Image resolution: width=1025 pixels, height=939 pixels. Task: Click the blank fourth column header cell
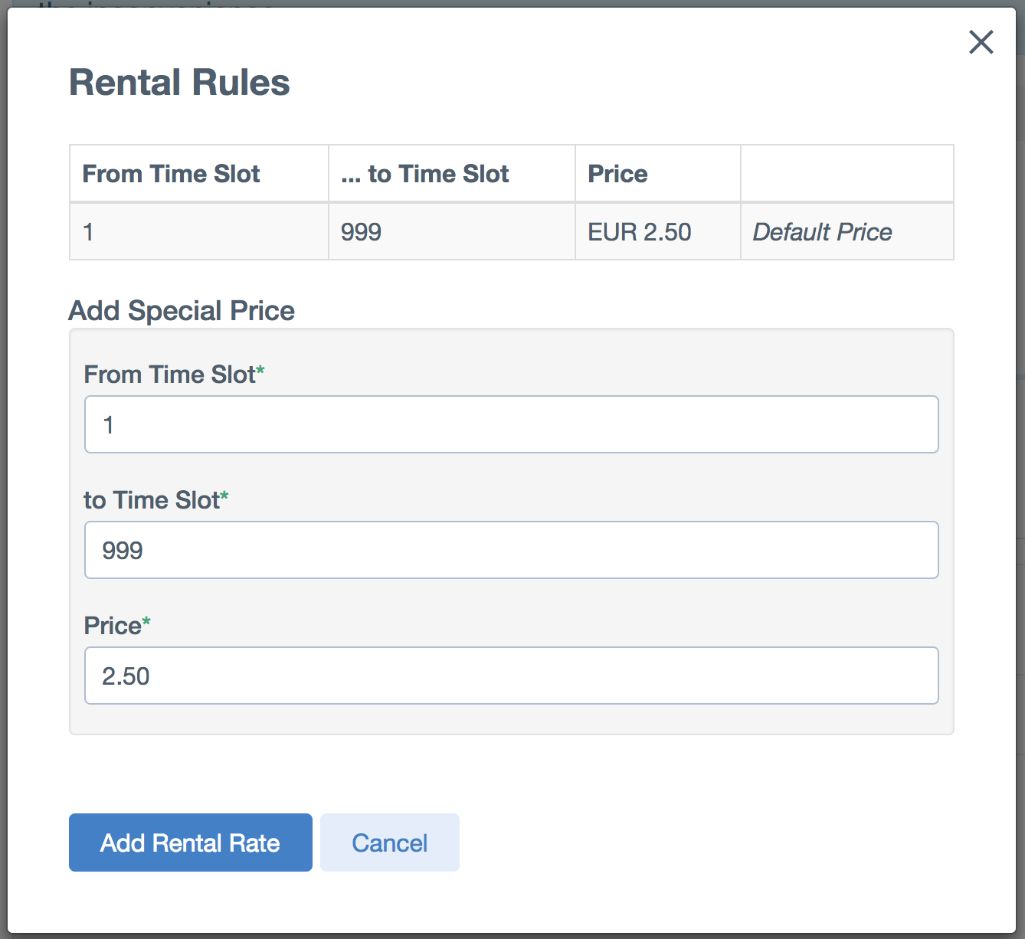tap(847, 174)
